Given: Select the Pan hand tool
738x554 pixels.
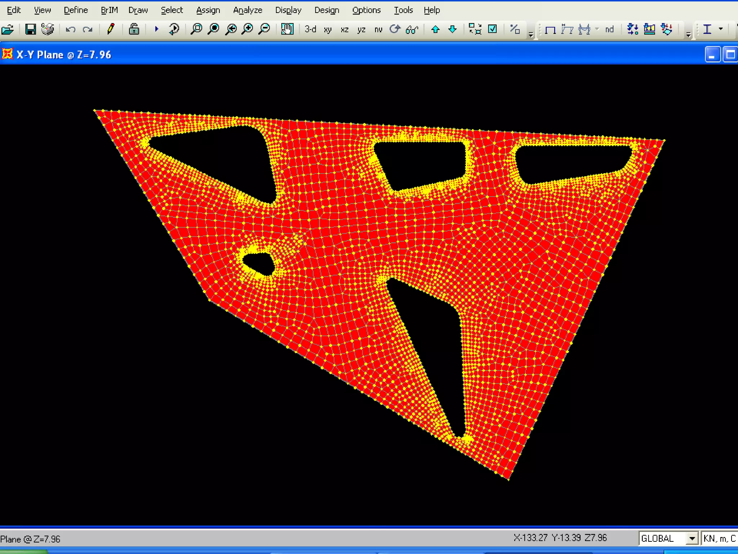Looking at the screenshot, I should 287,29.
